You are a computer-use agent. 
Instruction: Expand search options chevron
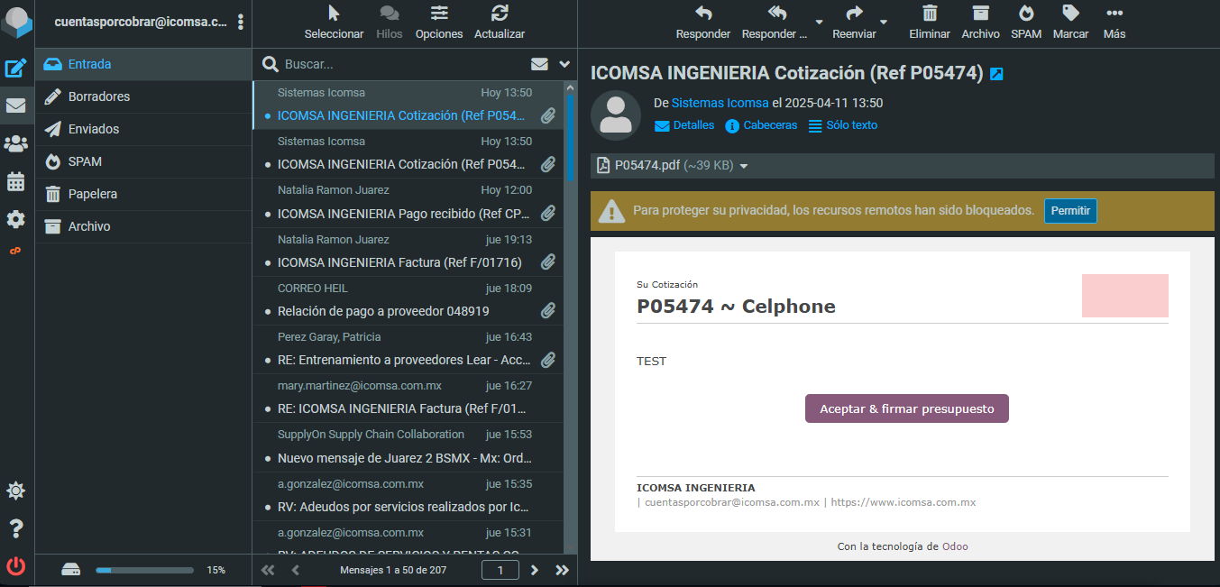point(565,64)
